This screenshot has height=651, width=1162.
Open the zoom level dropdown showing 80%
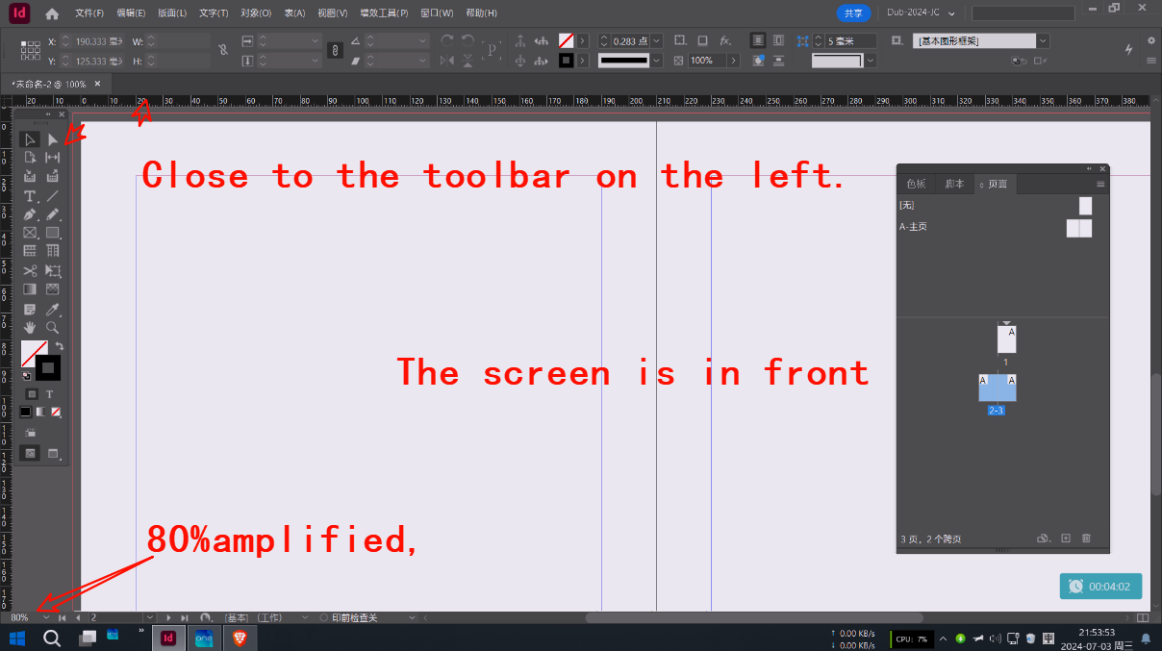[x=45, y=617]
